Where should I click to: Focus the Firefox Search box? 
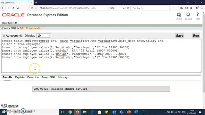(x=151, y=8)
